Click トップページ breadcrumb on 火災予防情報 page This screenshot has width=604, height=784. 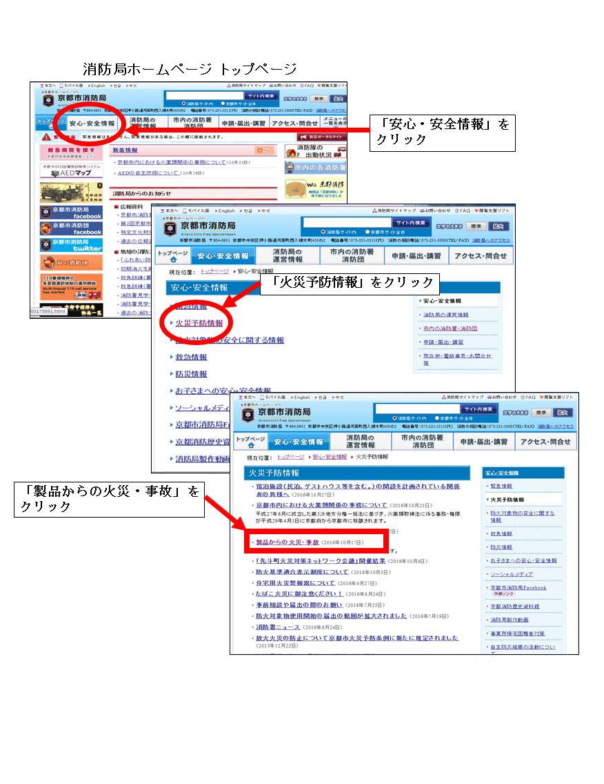tap(291, 457)
